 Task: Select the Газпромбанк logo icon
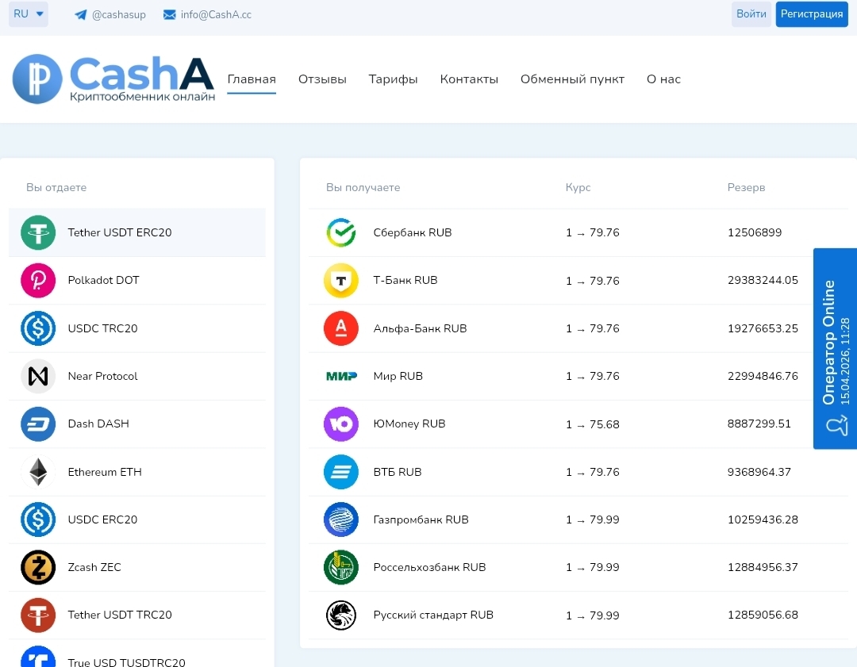[x=341, y=519]
